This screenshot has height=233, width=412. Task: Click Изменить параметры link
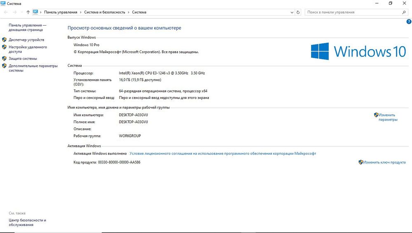click(388, 117)
